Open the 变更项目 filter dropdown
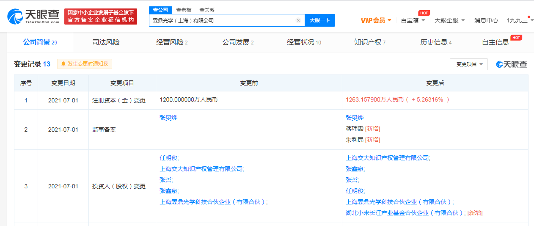Image resolution: width=534 pixels, height=226 pixels. point(469,64)
